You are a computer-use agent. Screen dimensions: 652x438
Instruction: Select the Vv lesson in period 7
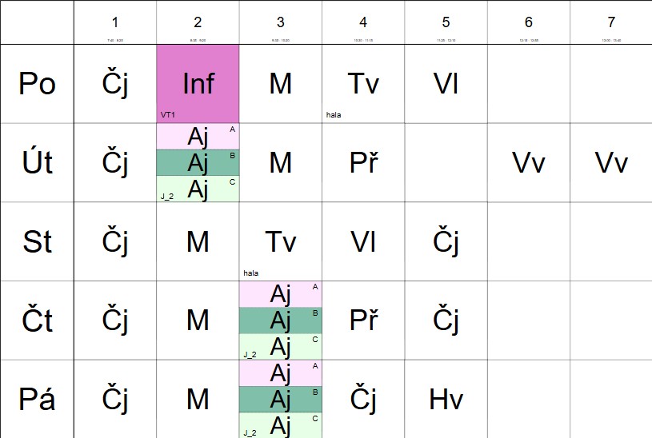611,162
